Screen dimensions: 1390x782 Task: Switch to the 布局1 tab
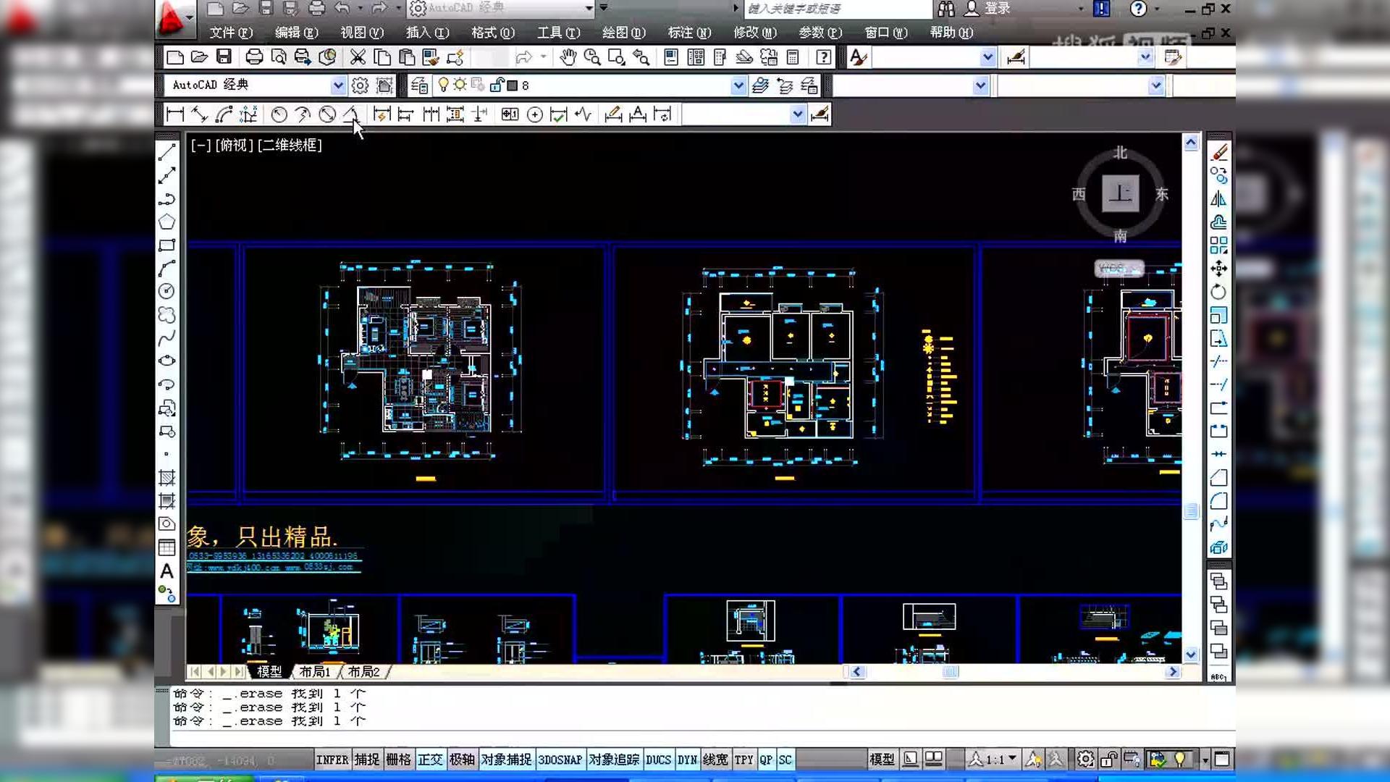coord(314,672)
